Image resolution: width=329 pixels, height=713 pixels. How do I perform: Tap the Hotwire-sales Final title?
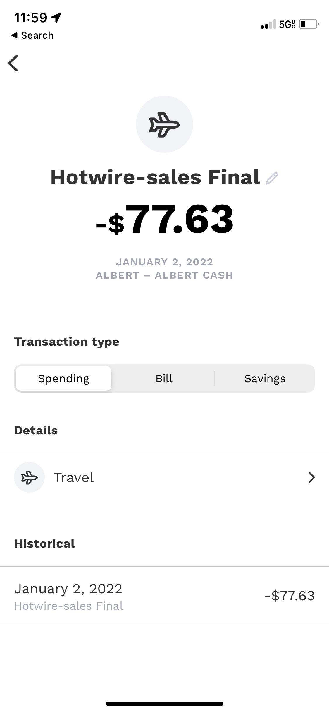click(x=155, y=177)
